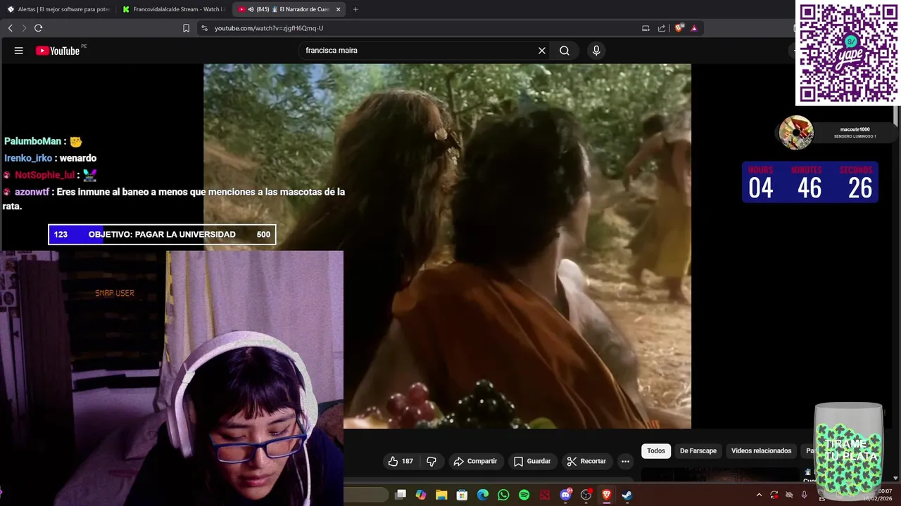The width and height of the screenshot is (901, 506).
Task: Open more actions ellipsis under the video
Action: (625, 461)
